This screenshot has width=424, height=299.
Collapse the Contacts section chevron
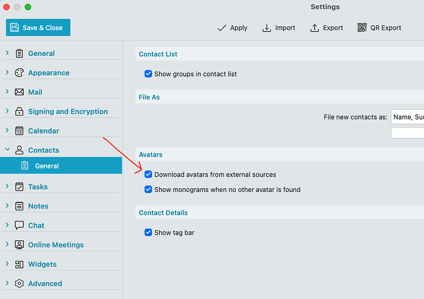[x=7, y=149]
